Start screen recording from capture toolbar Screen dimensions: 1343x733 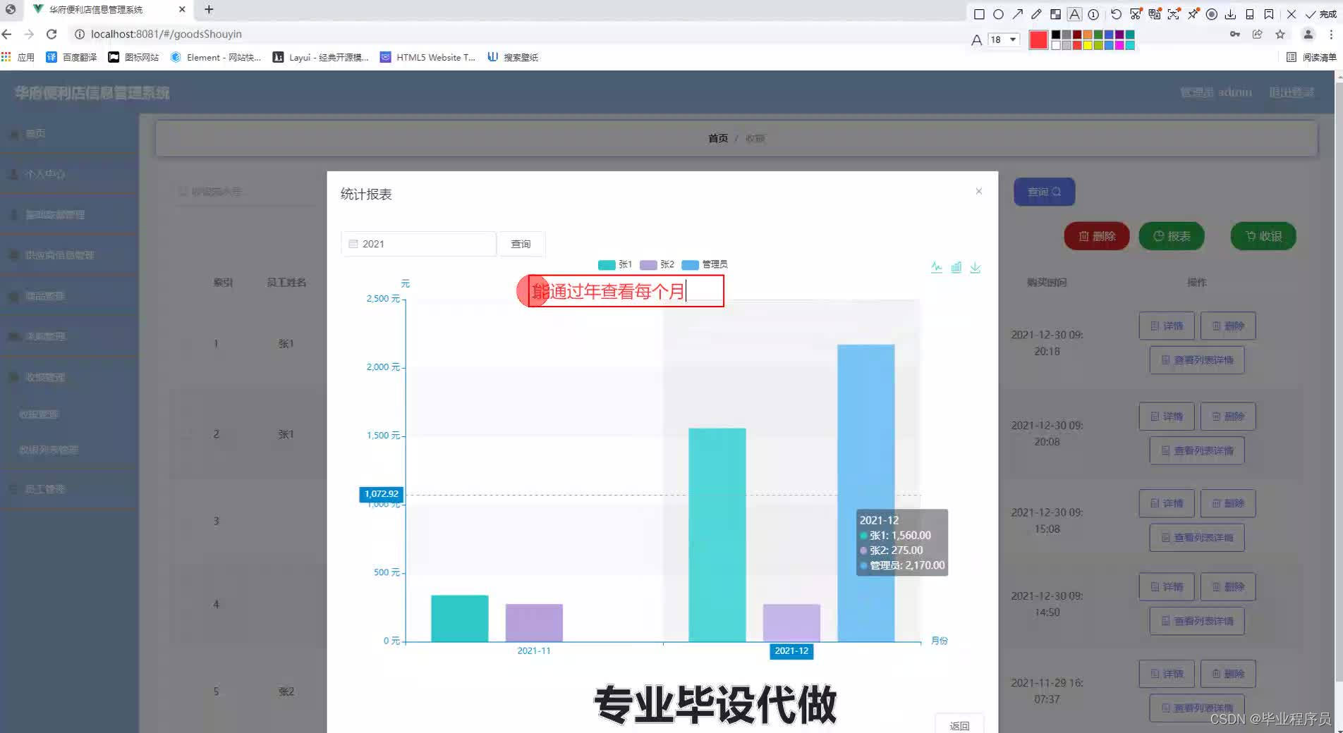coord(1212,14)
